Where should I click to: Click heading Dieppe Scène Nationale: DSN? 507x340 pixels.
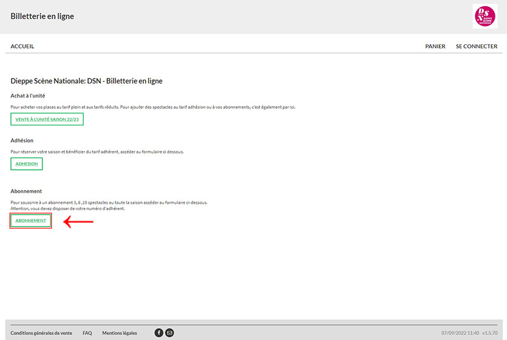pyautogui.click(x=86, y=81)
